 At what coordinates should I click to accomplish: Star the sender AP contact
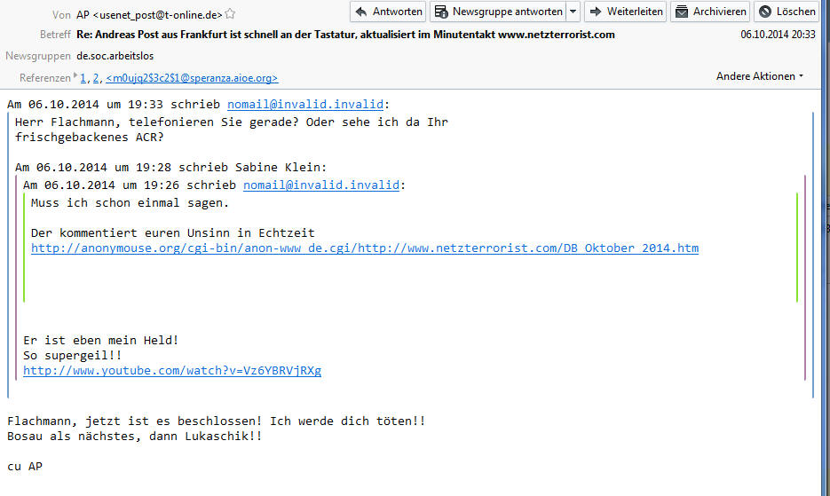click(x=230, y=14)
